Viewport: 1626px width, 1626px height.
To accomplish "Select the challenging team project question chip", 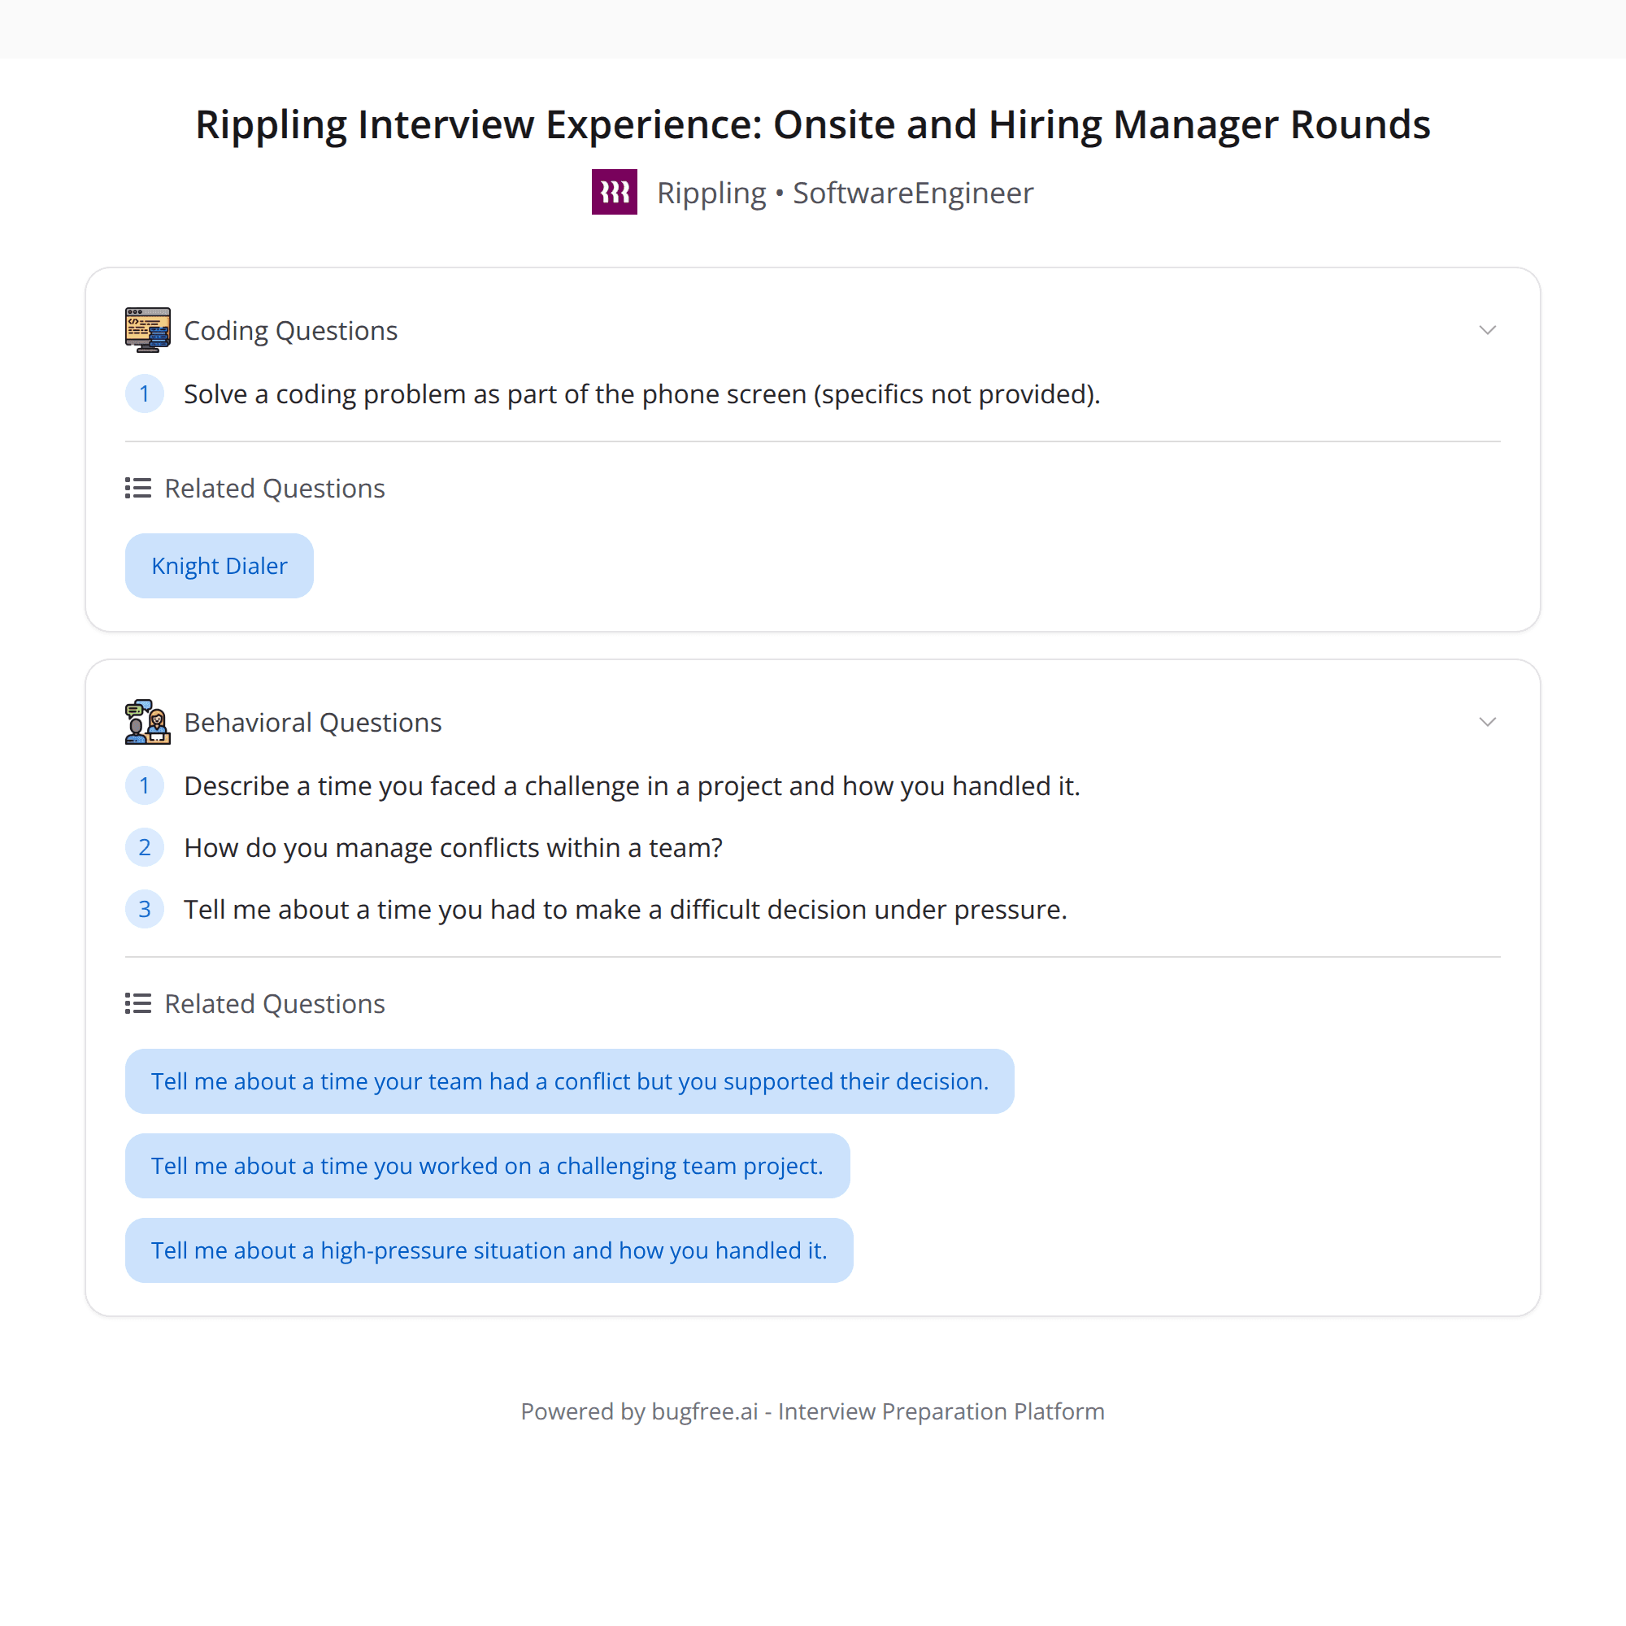I will [x=486, y=1166].
